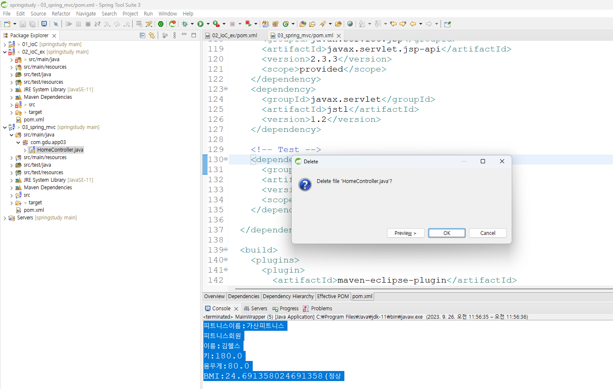The height and width of the screenshot is (389, 613).
Task: Collapse the 02_IoC_ex project
Action: (5, 52)
